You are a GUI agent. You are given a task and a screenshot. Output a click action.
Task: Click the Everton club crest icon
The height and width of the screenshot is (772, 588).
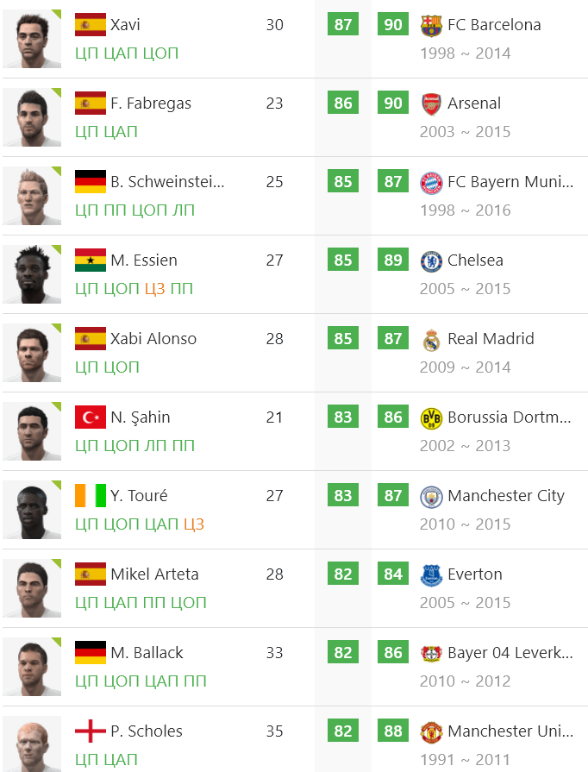(x=430, y=574)
